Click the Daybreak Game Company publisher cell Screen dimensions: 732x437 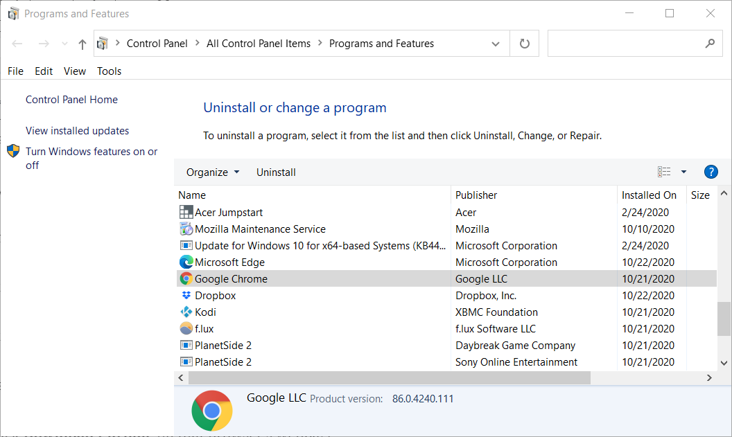click(x=516, y=346)
